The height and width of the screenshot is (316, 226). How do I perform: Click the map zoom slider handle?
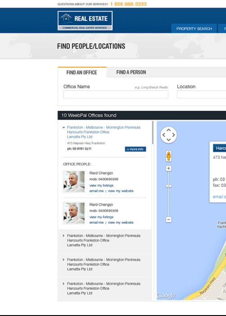169,186
